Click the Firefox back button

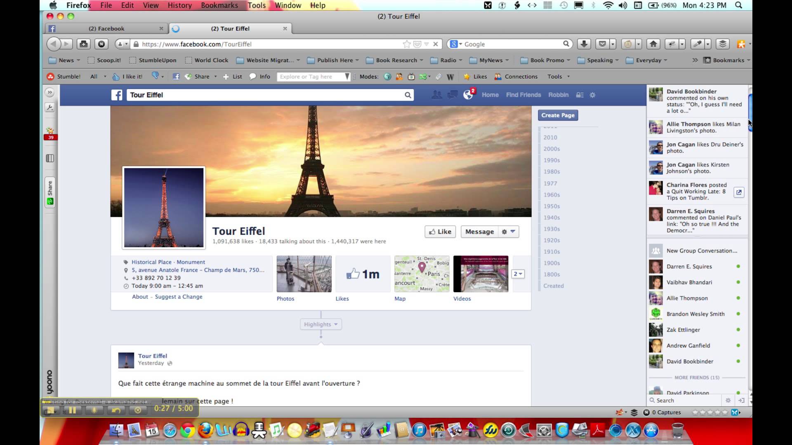pyautogui.click(x=53, y=44)
